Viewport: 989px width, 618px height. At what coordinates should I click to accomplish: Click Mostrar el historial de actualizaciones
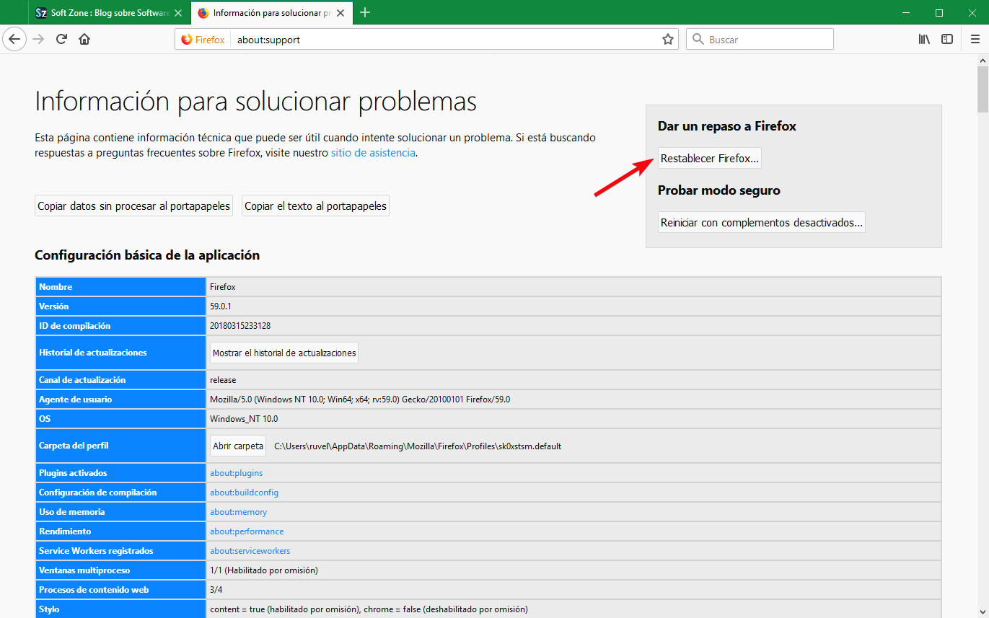[x=284, y=353]
